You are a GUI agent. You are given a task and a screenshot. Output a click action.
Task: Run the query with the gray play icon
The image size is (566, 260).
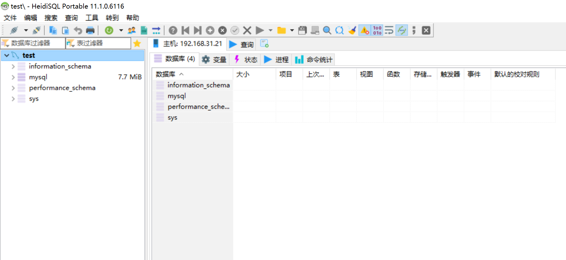(260, 30)
